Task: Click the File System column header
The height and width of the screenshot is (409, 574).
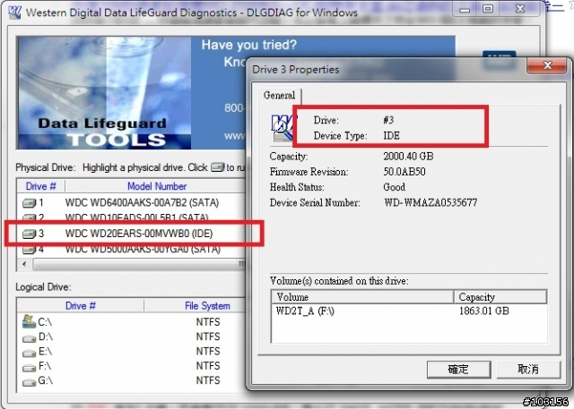Action: point(207,306)
